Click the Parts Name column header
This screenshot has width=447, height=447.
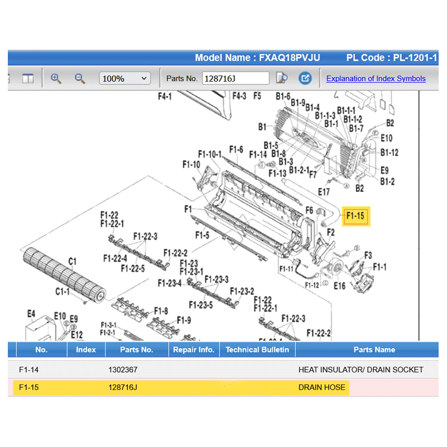pos(374,350)
